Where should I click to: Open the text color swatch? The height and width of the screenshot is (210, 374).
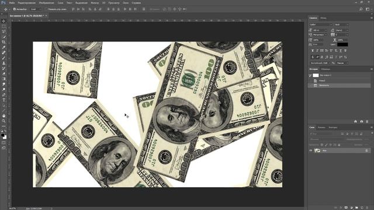(342, 44)
